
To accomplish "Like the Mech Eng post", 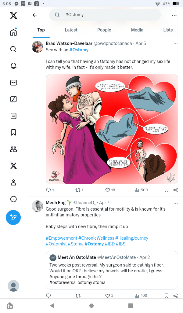I will coord(107,296).
